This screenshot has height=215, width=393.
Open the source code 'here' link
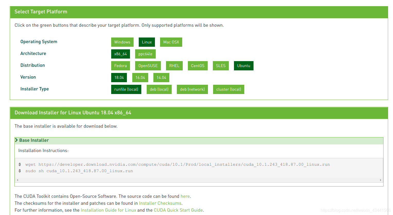[x=185, y=196]
